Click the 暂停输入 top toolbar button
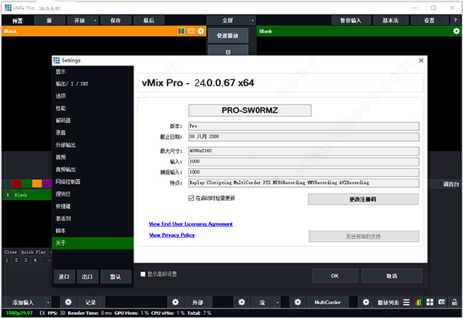Screen dimensions: 463x318 [x=350, y=20]
